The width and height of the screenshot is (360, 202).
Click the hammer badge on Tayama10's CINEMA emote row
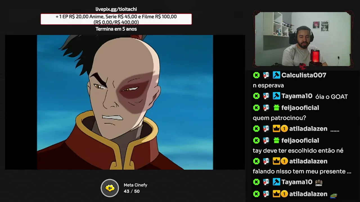point(276,182)
